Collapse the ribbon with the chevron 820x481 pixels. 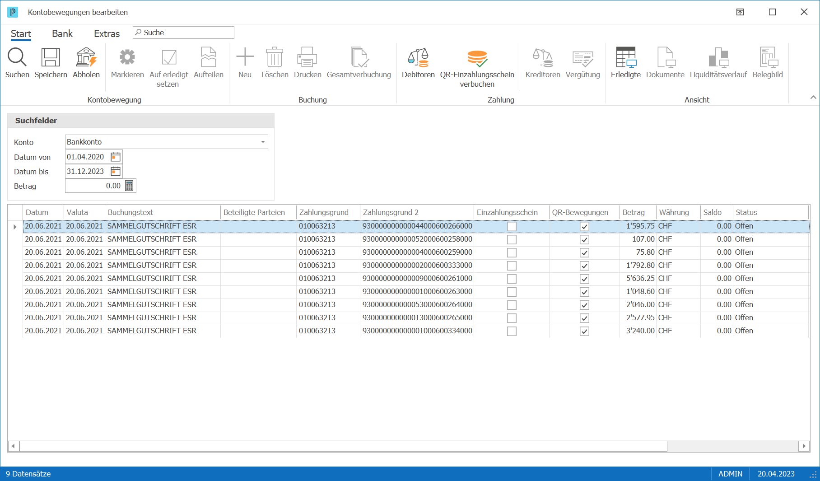coord(813,97)
